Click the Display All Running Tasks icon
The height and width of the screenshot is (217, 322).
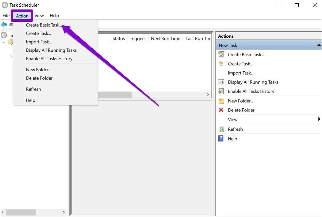[221, 82]
